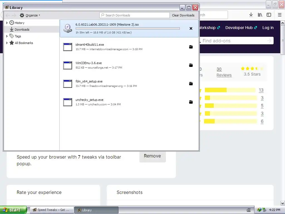The width and height of the screenshot is (285, 214).
Task: Click the page scrollbar down arrow
Action: 283,203
